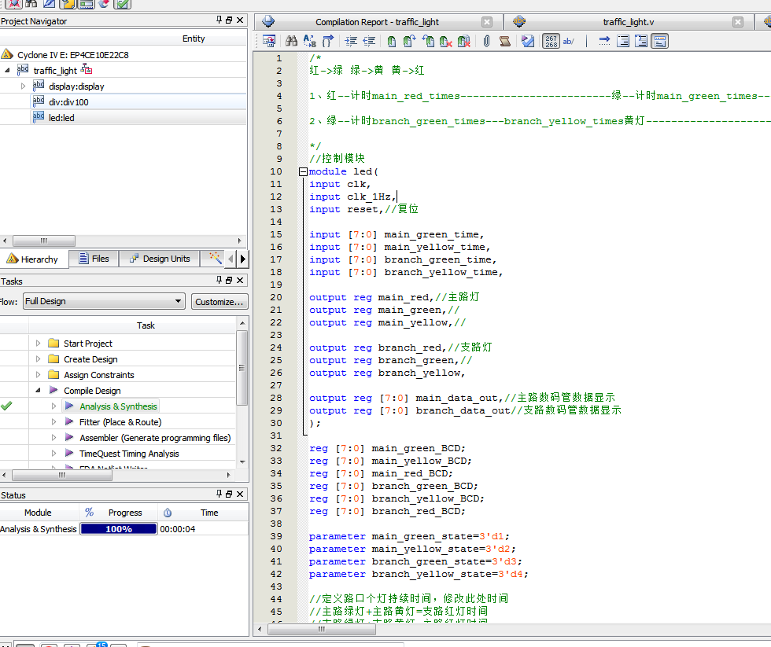Expand the Create Design task folder
The width and height of the screenshot is (771, 647).
point(38,359)
